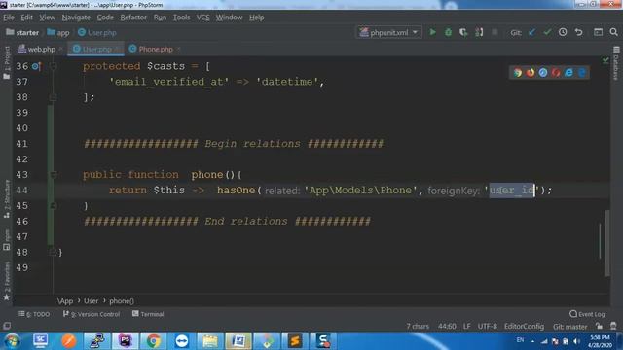Click User in the bottom breadcrumb

(x=91, y=301)
